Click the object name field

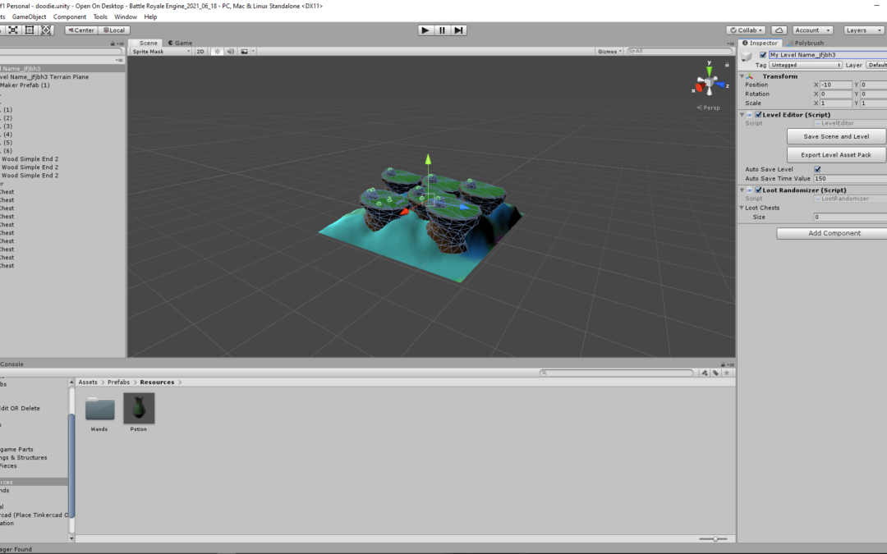click(828, 55)
